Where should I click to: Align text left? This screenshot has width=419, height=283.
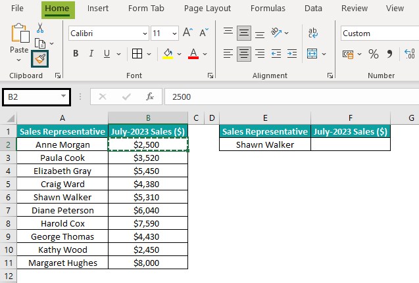tap(228, 54)
